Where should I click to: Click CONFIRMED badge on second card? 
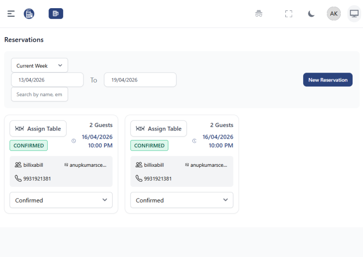149,145
